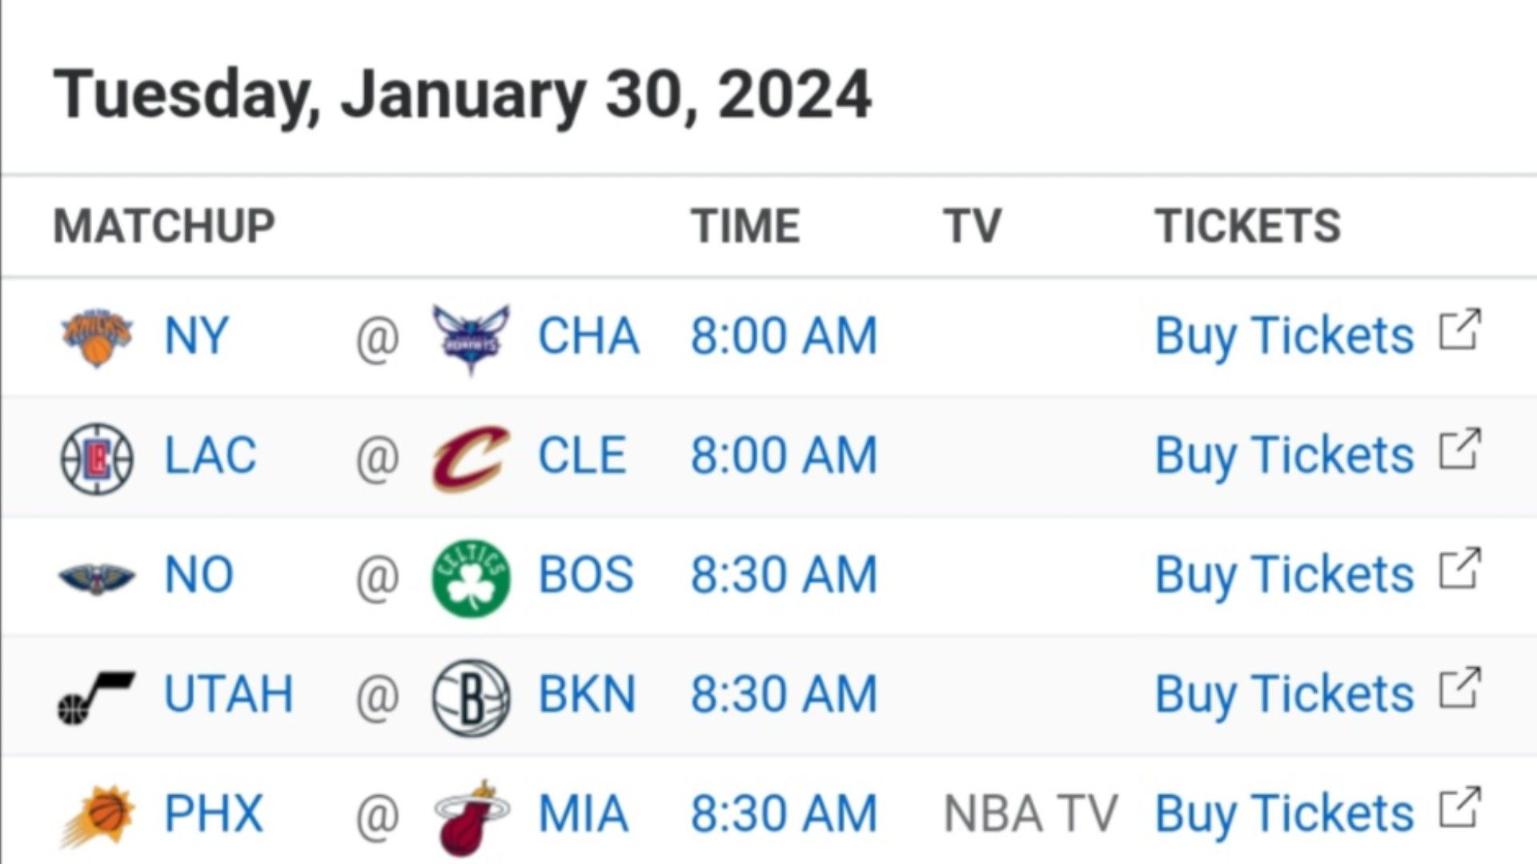Click external link icon for PHX game tickets
The width and height of the screenshot is (1537, 864).
1460,808
